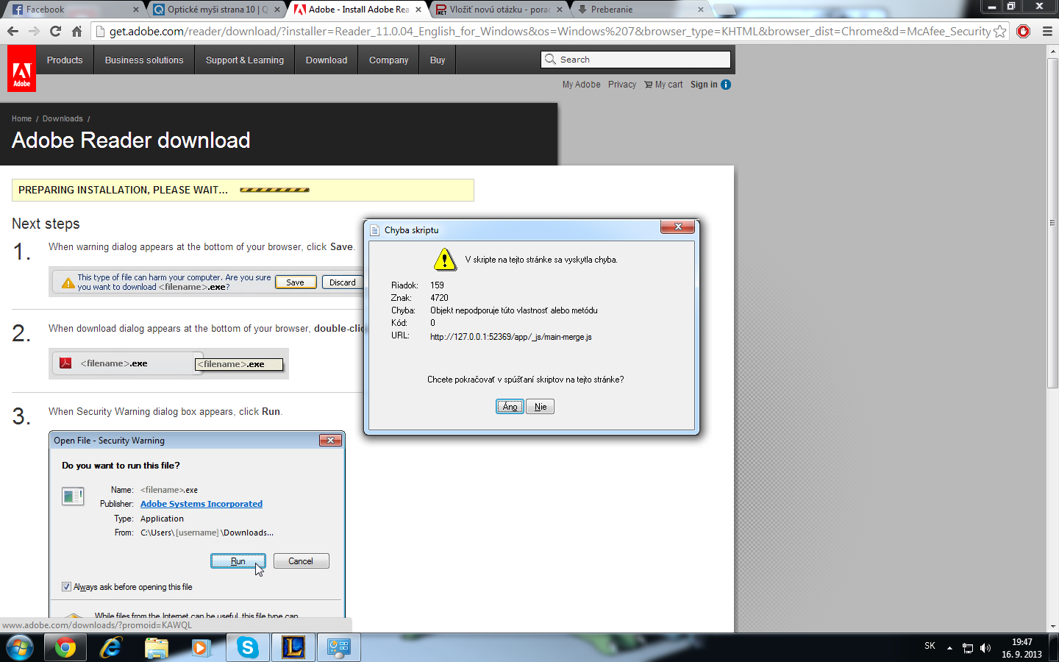Close the Facebook tab
Screen dimensions: 1059x662
click(136, 10)
